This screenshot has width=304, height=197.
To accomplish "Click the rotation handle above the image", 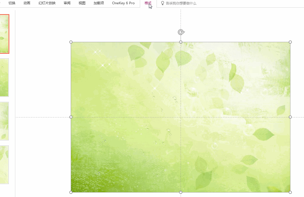I will 181,32.
